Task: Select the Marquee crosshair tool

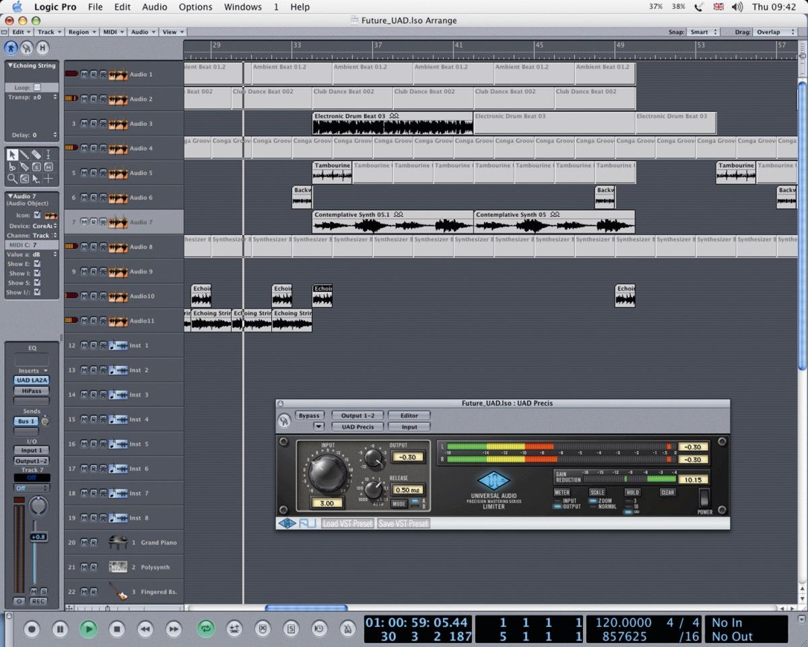Action: (x=48, y=179)
